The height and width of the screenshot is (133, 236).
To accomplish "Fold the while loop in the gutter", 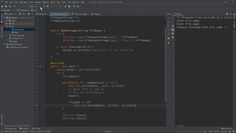I will pos(44,83).
